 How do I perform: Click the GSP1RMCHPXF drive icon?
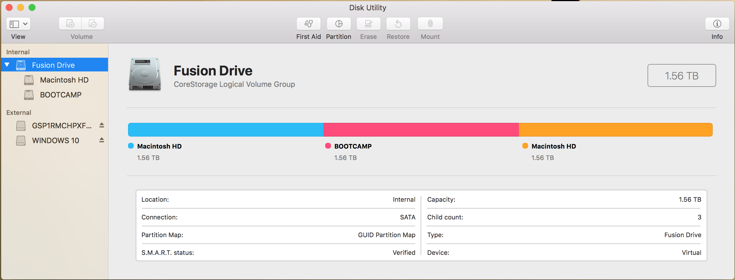[21, 126]
